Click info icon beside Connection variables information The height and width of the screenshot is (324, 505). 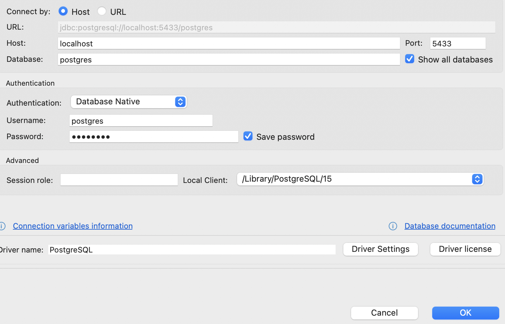(2, 226)
